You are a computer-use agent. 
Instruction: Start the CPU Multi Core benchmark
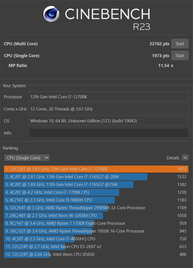point(180,43)
